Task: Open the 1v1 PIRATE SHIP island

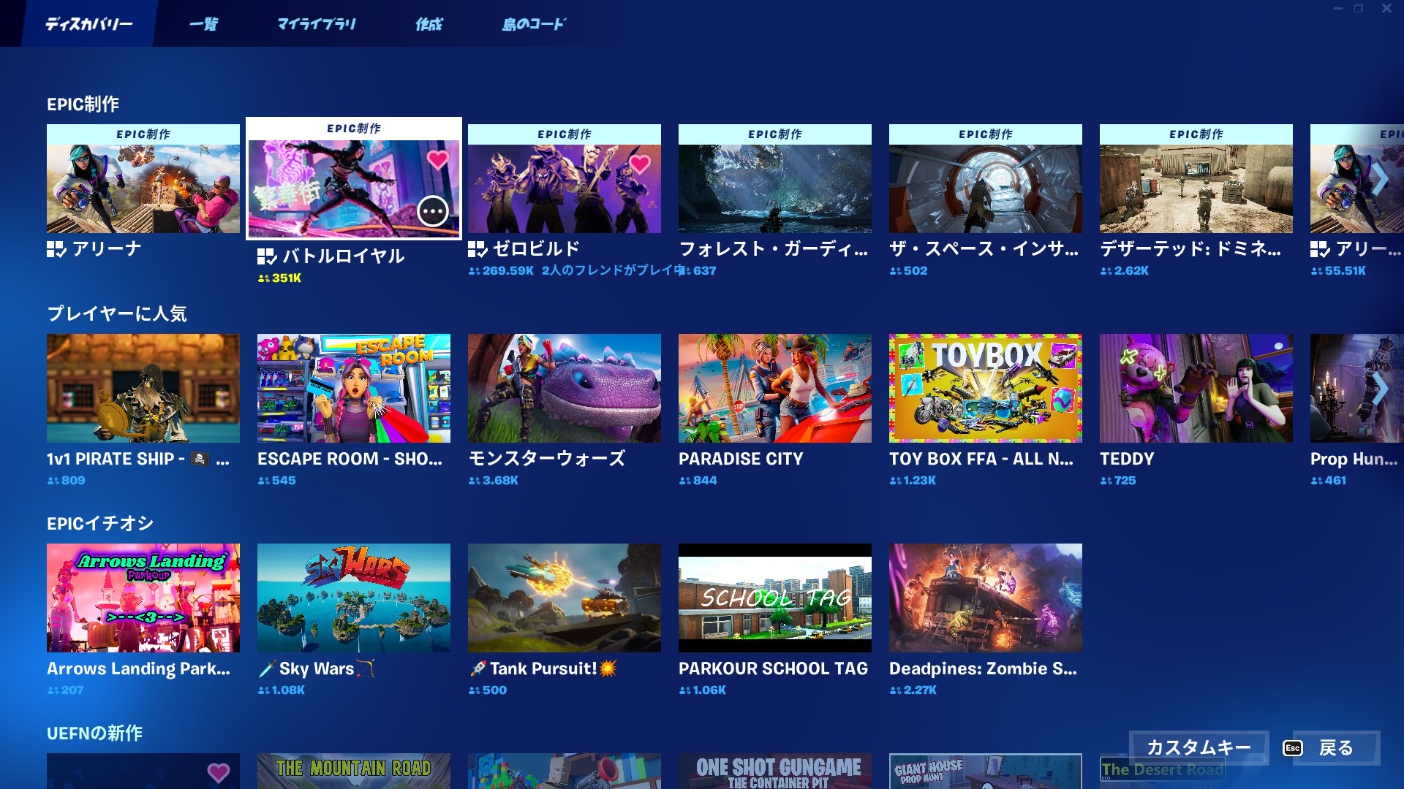Action: coord(143,388)
